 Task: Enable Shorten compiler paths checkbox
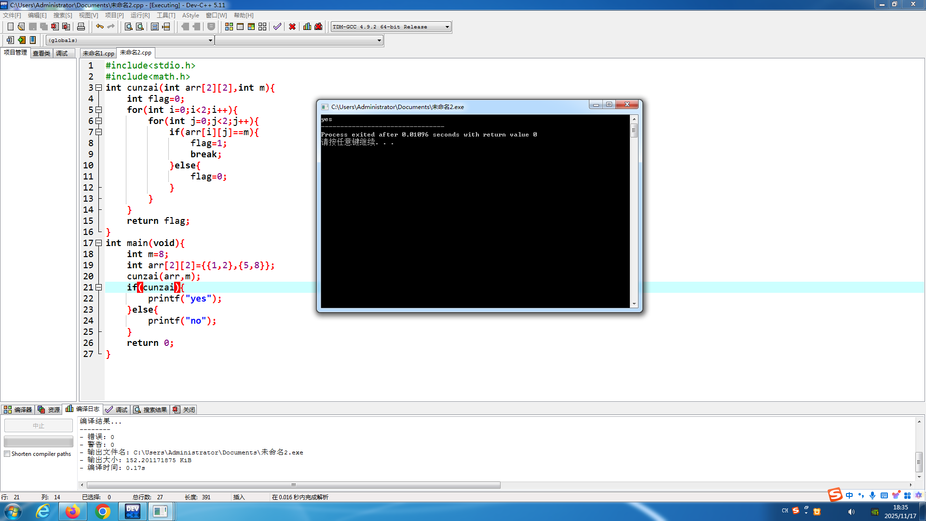coord(7,454)
